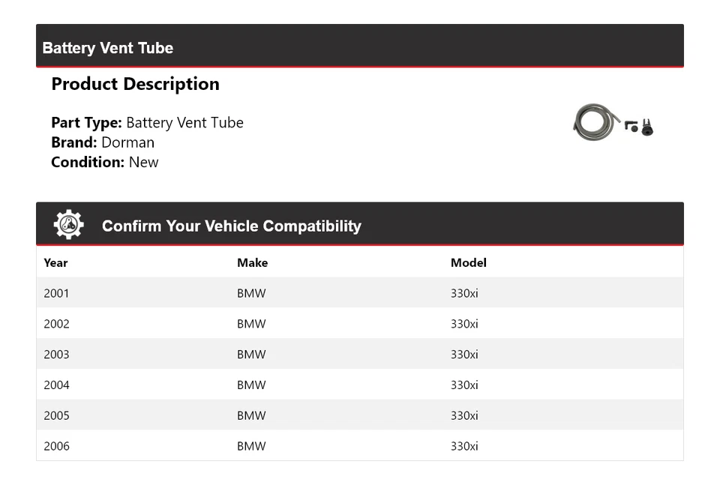Select the Year column header
720x485 pixels.
(55, 262)
